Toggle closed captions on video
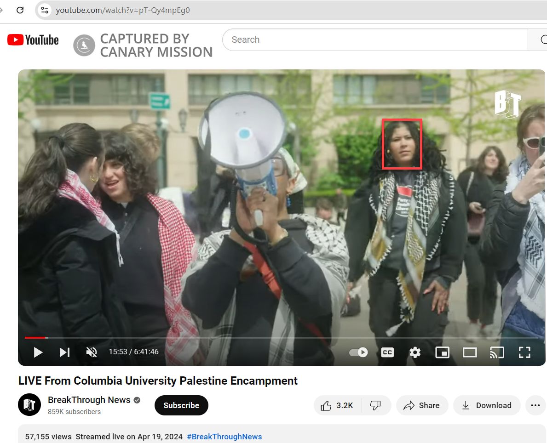Image resolution: width=547 pixels, height=443 pixels. (x=387, y=352)
